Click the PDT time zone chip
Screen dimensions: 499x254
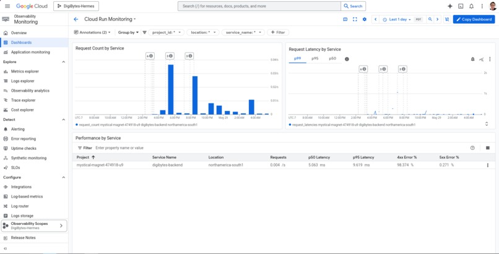[x=419, y=19]
